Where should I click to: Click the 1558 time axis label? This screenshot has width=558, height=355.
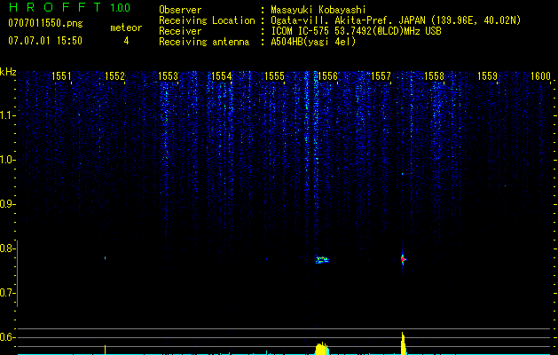tap(434, 76)
